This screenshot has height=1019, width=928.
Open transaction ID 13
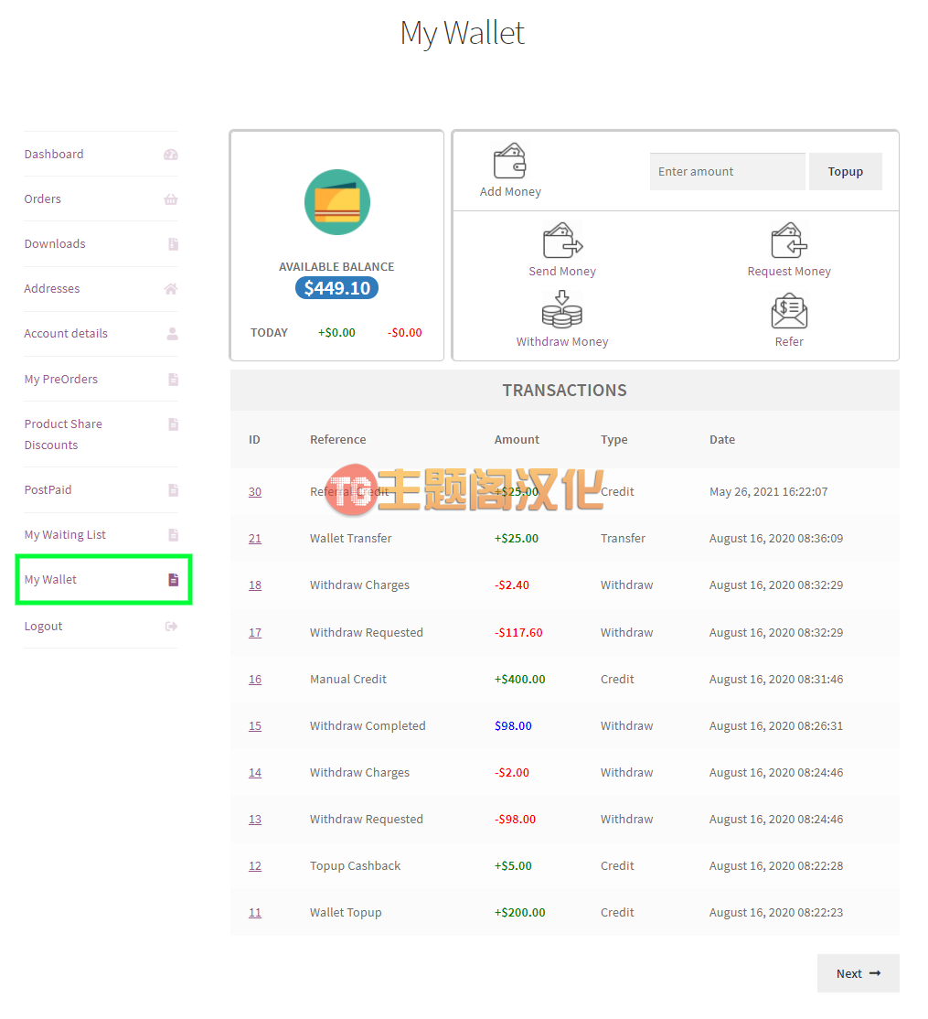(255, 821)
